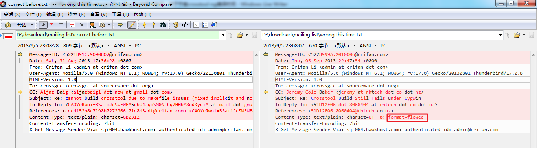
Task: Toggle Minor differences (≈) button
Action: click(x=81, y=25)
